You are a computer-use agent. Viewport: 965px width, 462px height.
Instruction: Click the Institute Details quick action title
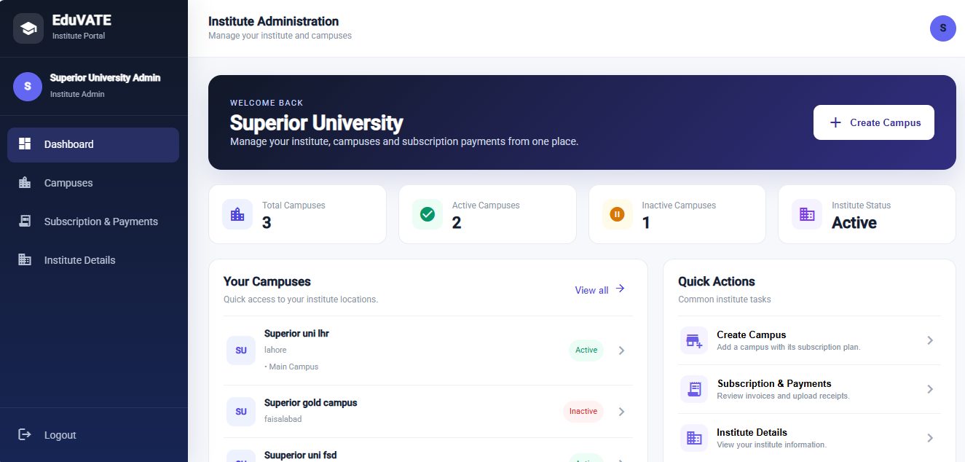point(752,432)
